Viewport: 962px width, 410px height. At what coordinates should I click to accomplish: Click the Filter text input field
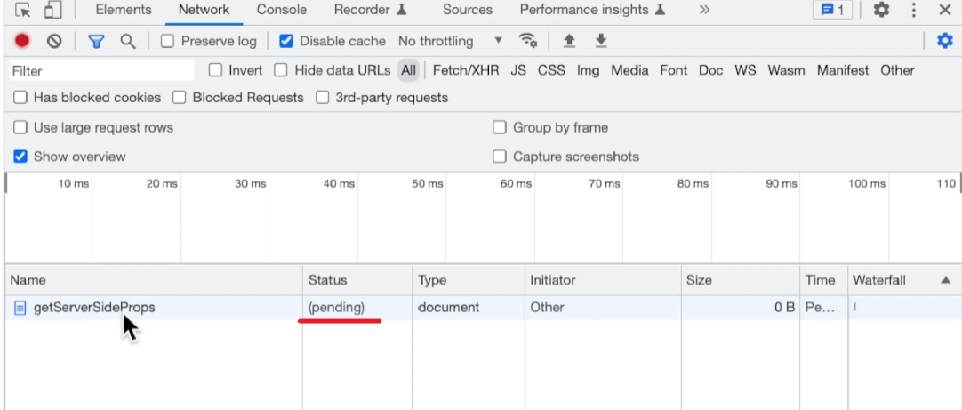pos(100,70)
